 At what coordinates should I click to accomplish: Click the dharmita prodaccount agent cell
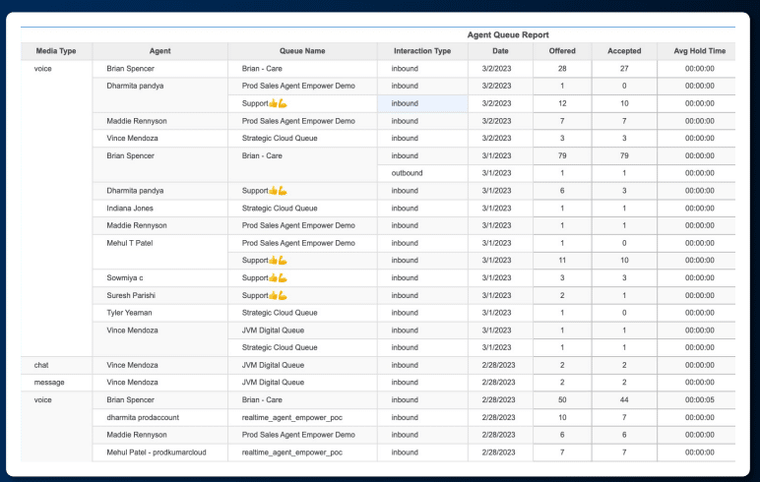(159, 418)
